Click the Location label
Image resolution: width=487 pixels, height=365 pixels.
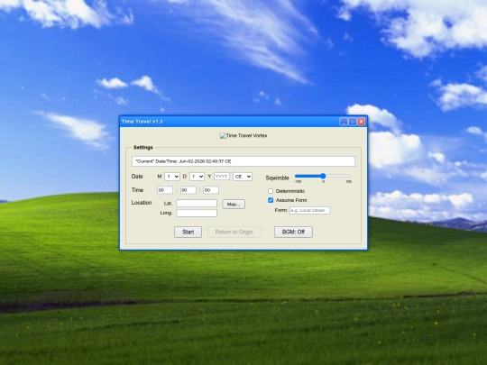coord(142,203)
